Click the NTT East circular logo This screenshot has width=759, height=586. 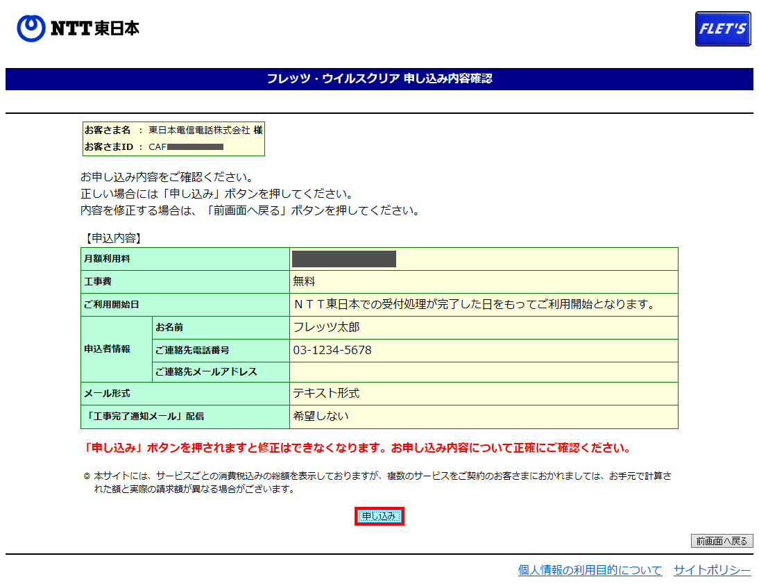(31, 28)
